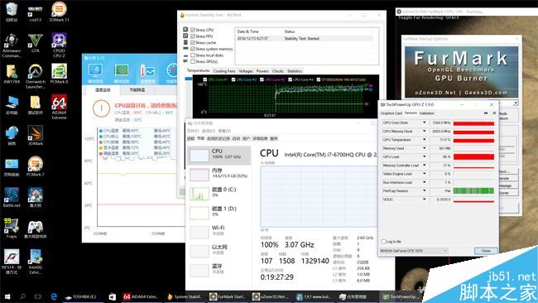Open the GPU-Z hamburger menu icon

pyautogui.click(x=494, y=113)
